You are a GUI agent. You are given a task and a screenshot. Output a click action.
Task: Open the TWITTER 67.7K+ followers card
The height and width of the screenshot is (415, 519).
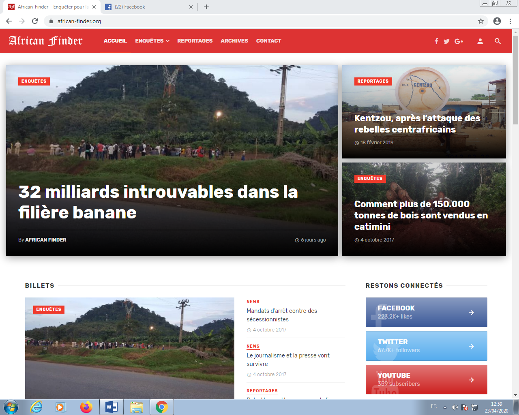click(426, 346)
